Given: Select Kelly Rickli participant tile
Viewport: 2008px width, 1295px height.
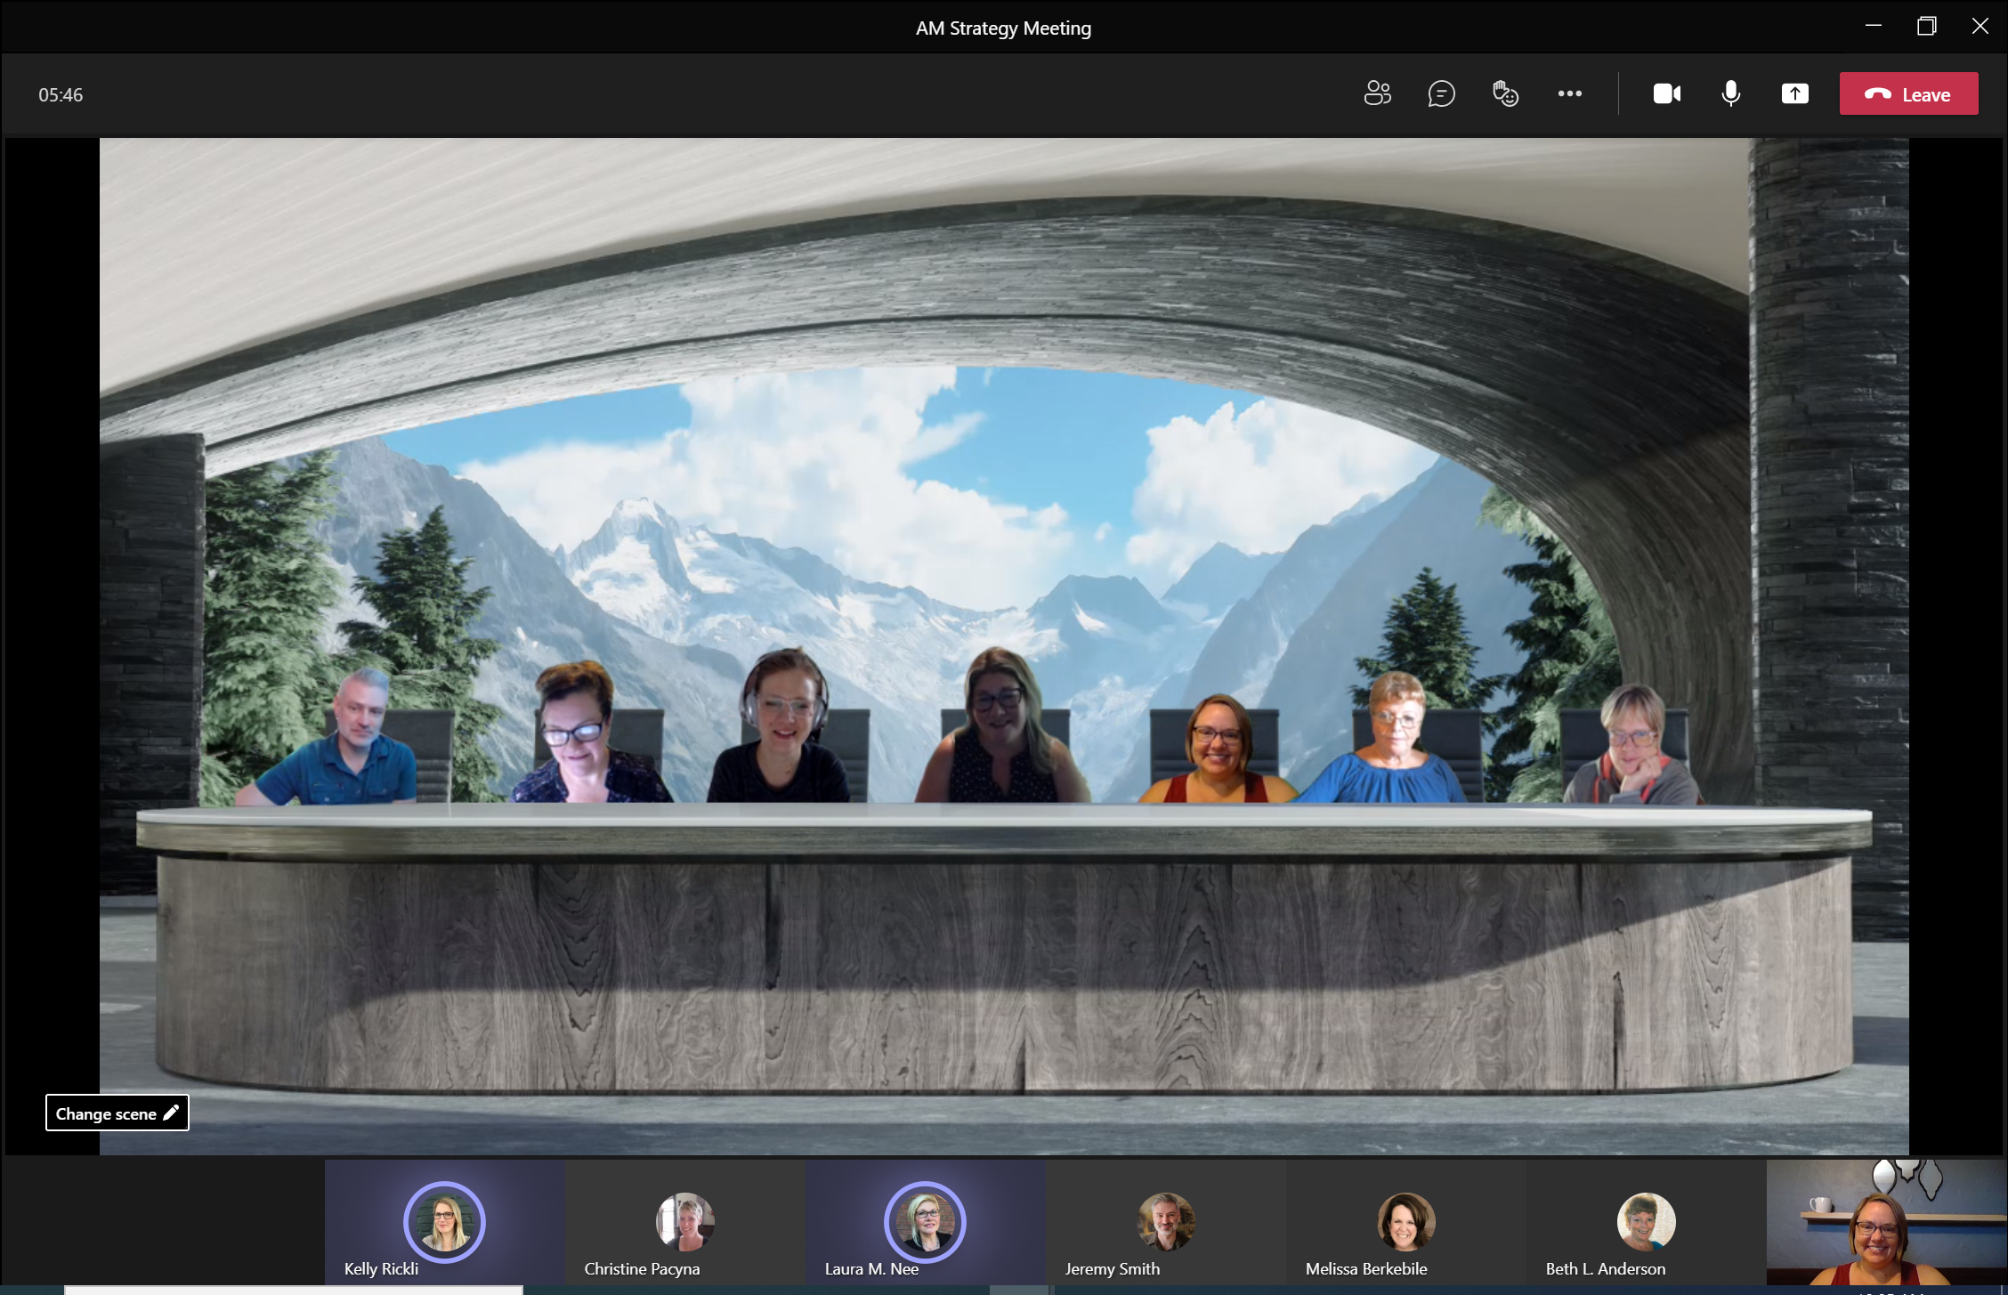Looking at the screenshot, I should tap(445, 1224).
